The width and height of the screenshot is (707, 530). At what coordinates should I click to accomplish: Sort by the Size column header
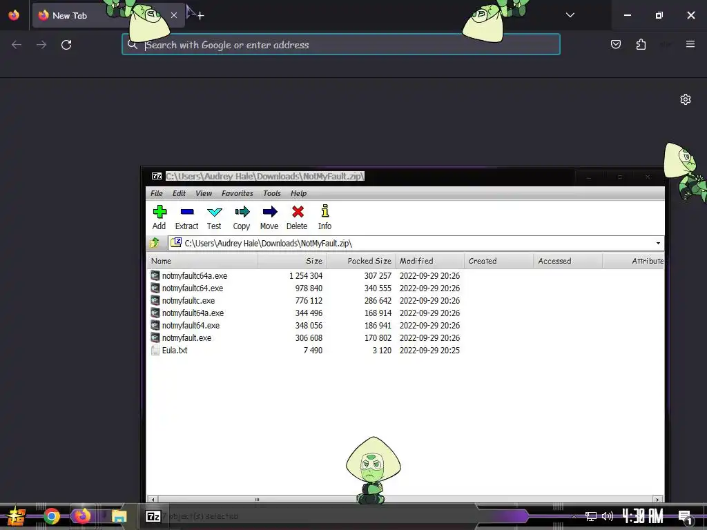click(292, 261)
